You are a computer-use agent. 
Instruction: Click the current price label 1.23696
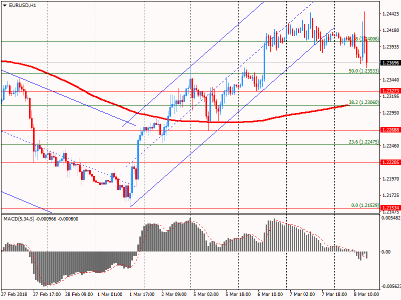390,63
